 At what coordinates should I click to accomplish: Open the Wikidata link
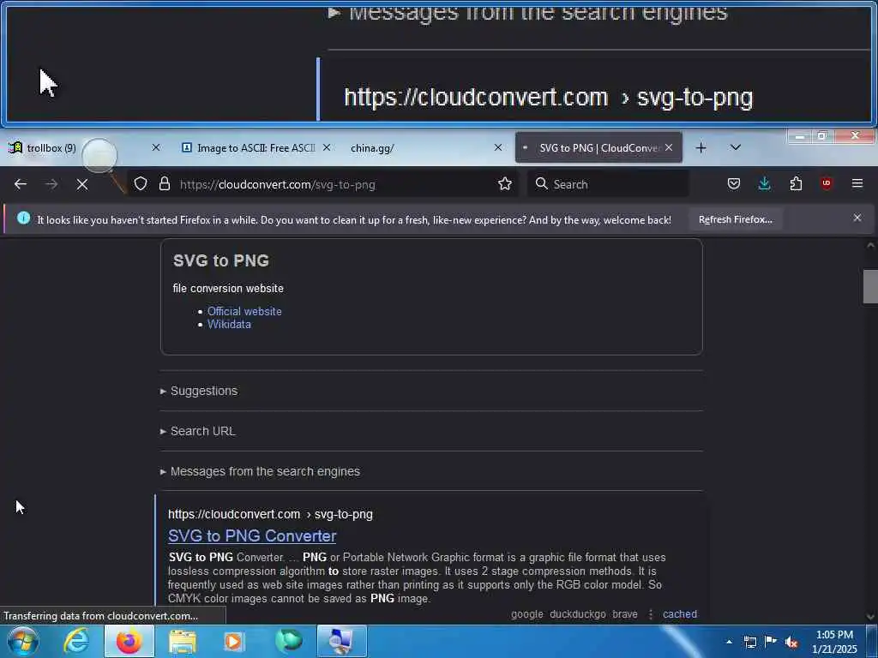[229, 325]
